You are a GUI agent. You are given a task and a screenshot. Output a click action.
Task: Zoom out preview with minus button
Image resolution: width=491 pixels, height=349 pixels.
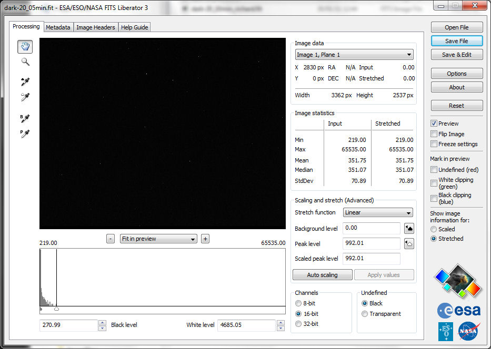point(110,239)
